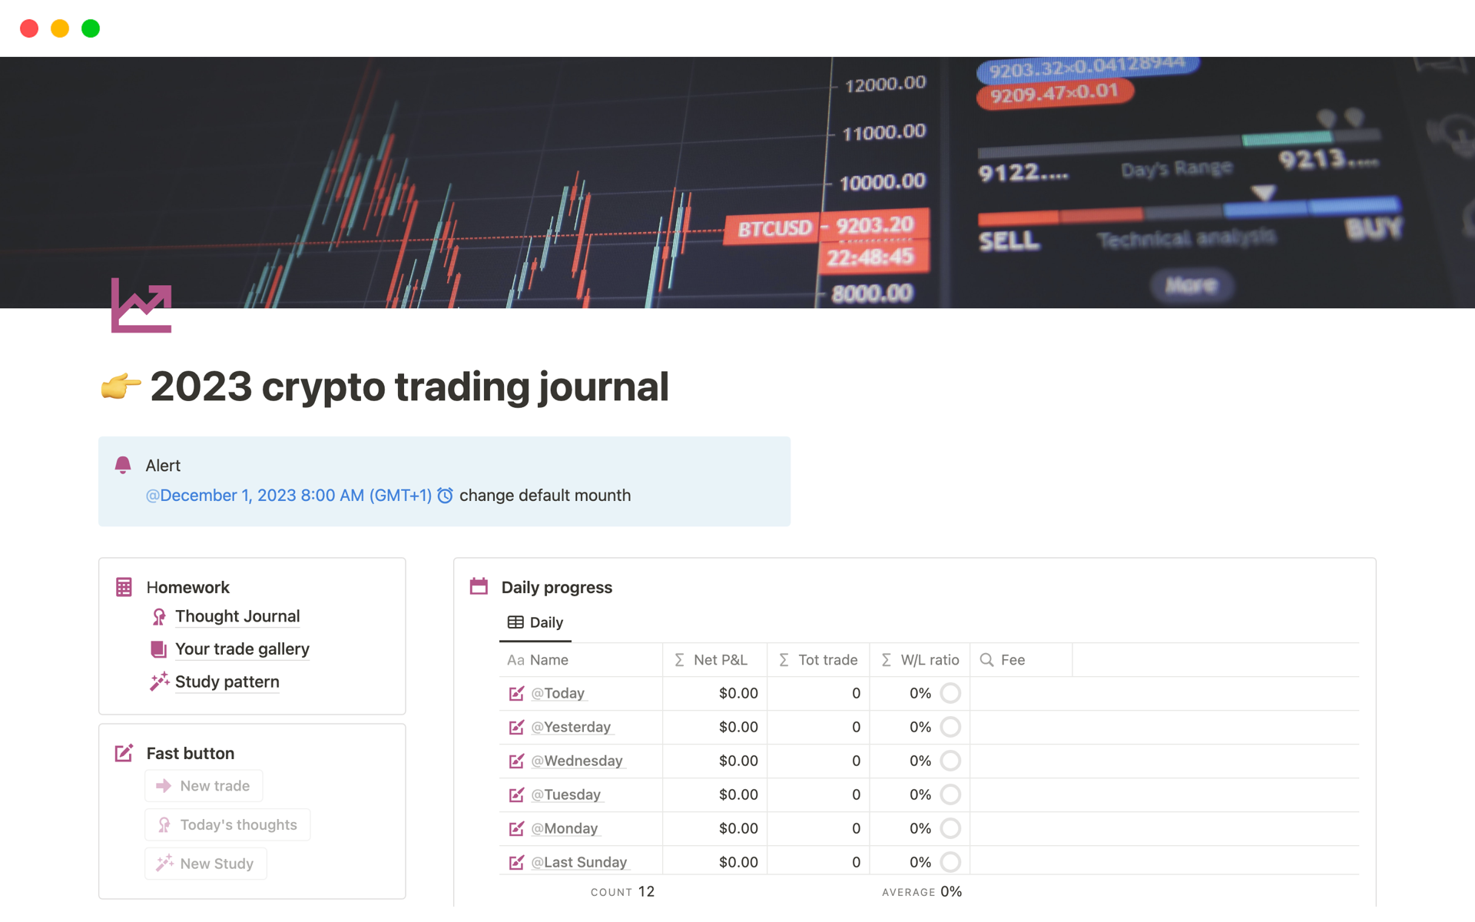Open Your trade gallery section
Image resolution: width=1475 pixels, height=922 pixels.
pos(242,647)
